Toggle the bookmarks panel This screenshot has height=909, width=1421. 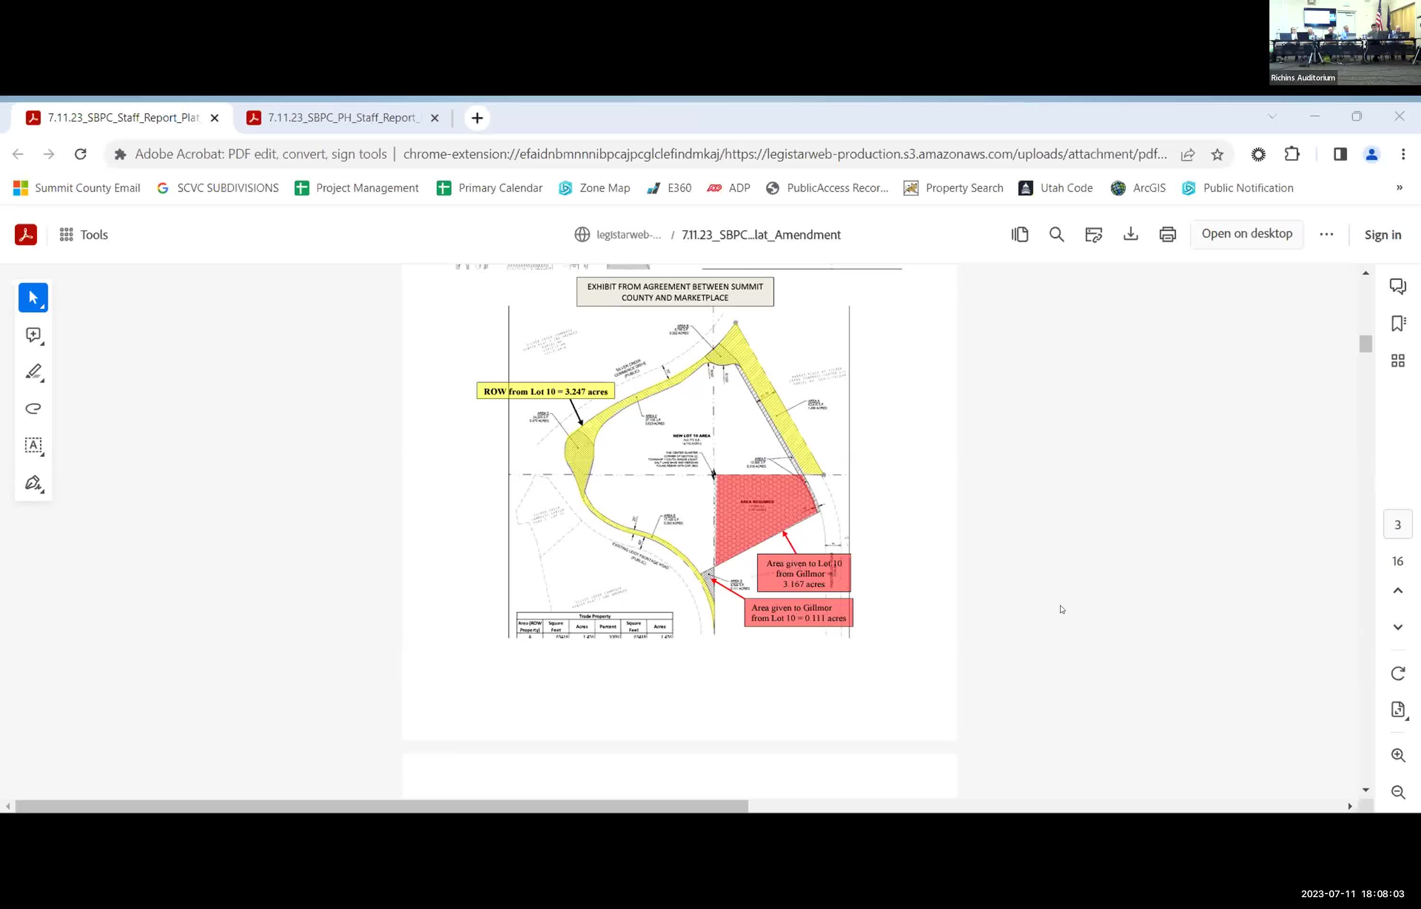coord(1397,323)
